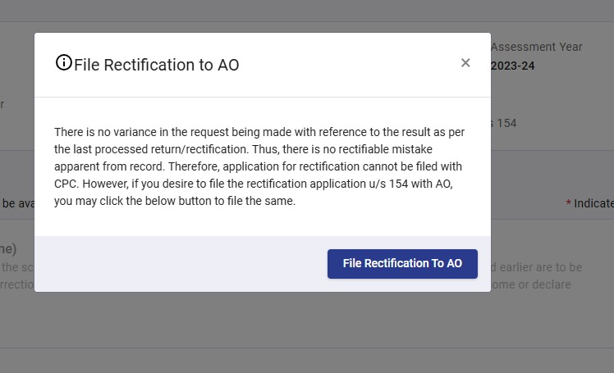The width and height of the screenshot is (614, 373).
Task: Click the word CPC in the message
Action: point(66,184)
